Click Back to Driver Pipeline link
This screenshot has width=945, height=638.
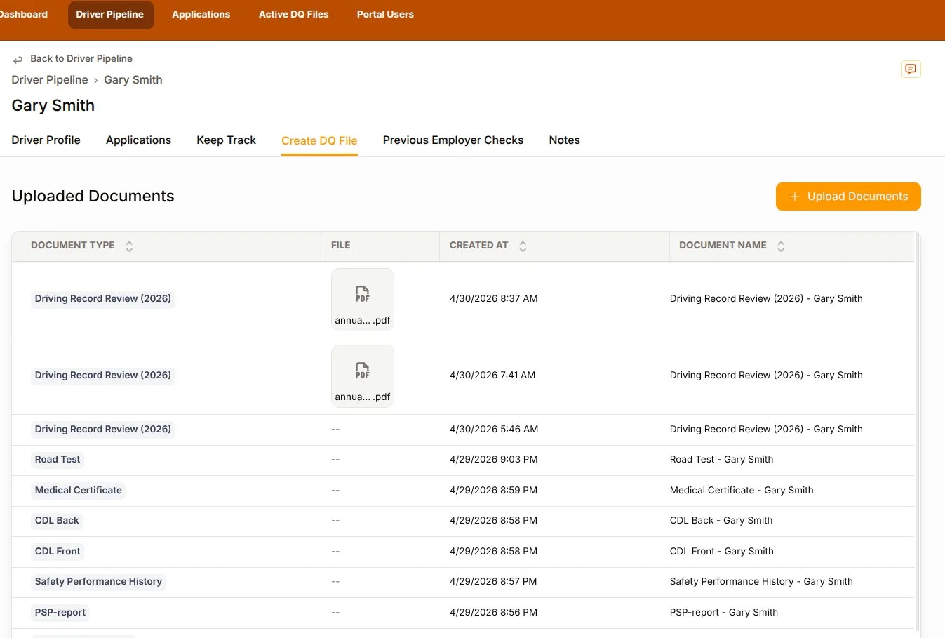pyautogui.click(x=81, y=59)
